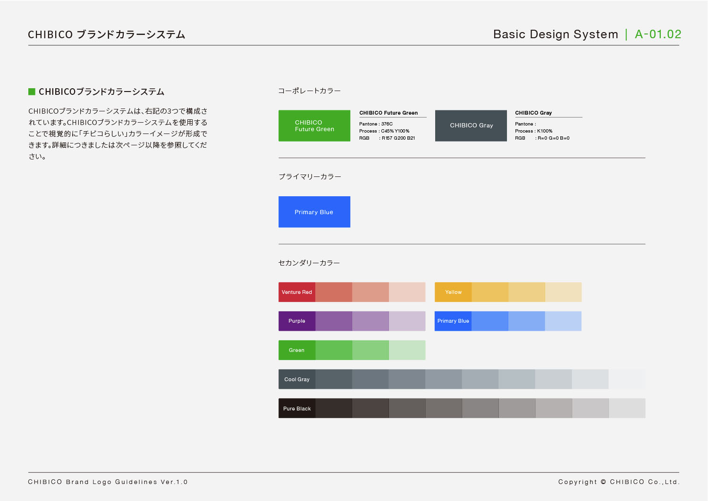The width and height of the screenshot is (708, 501).
Task: Click the green square section bullet
Action: point(32,92)
